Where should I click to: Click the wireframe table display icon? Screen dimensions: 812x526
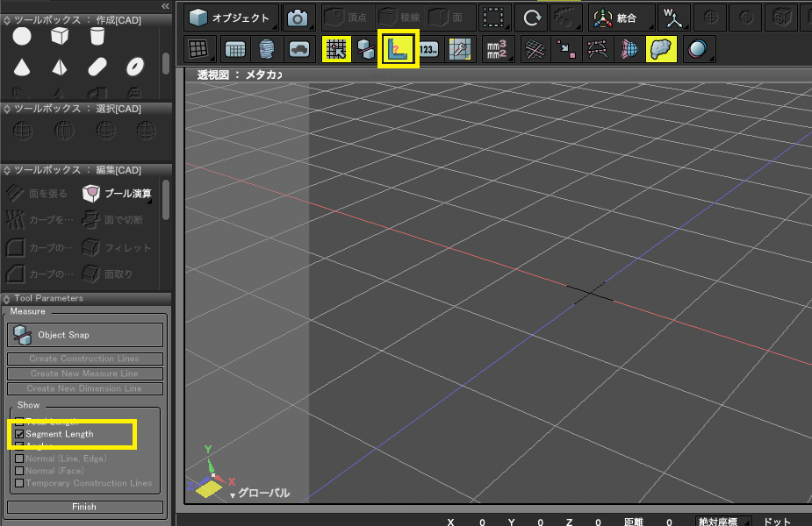coord(235,49)
